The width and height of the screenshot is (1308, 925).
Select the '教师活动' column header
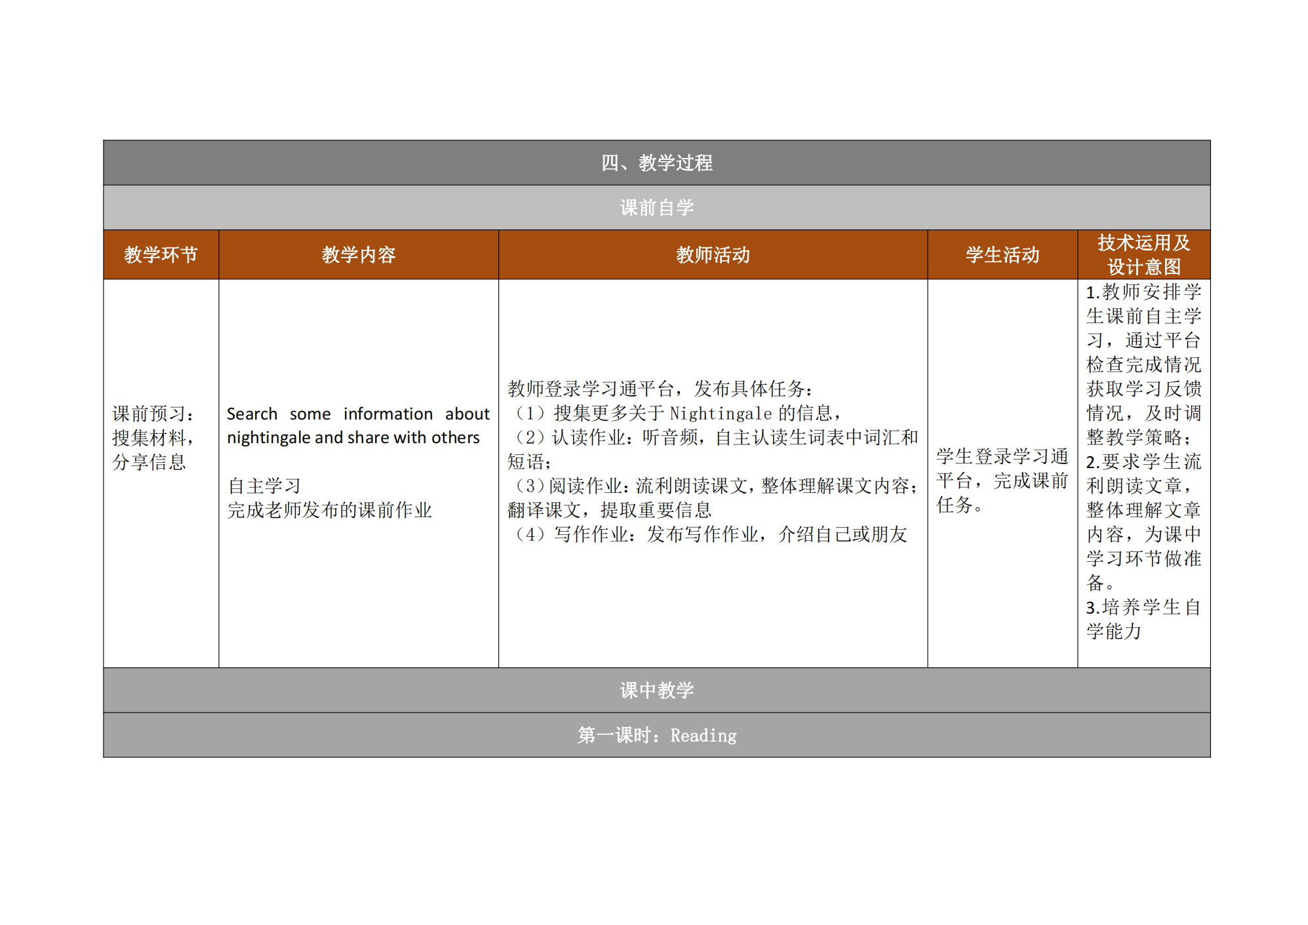[713, 255]
